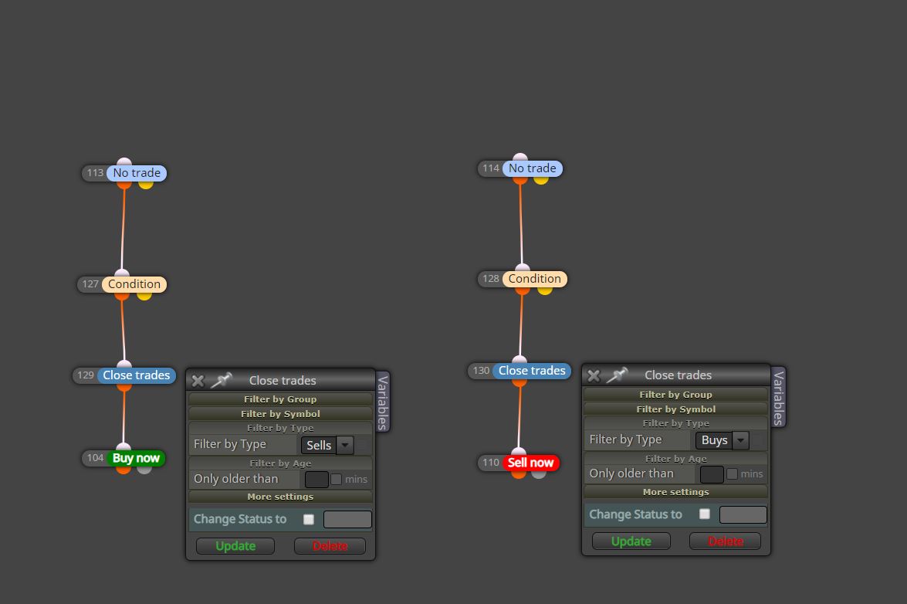Expand Filter by Group in node 130 panel
Screen dimensions: 907x604
coord(676,395)
